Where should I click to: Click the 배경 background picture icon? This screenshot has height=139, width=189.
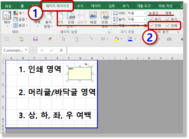pyautogui.click(x=93, y=15)
